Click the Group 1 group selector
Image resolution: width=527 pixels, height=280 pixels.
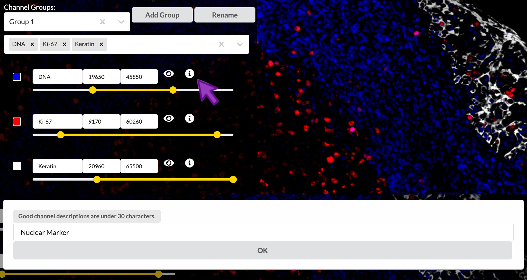[67, 22]
